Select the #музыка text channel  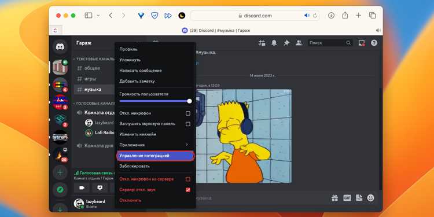click(94, 89)
